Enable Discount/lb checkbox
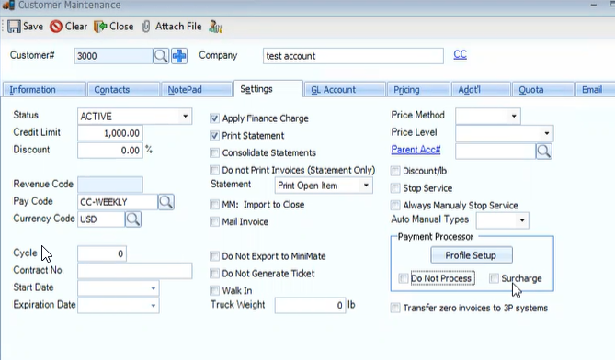The height and width of the screenshot is (360, 615). (x=395, y=171)
